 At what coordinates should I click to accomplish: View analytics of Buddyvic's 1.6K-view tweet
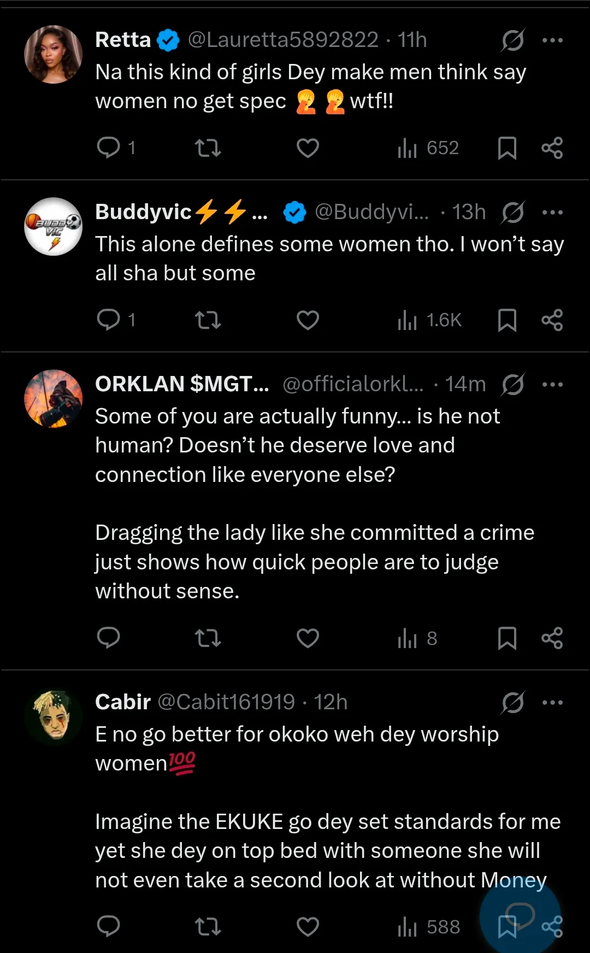click(430, 320)
